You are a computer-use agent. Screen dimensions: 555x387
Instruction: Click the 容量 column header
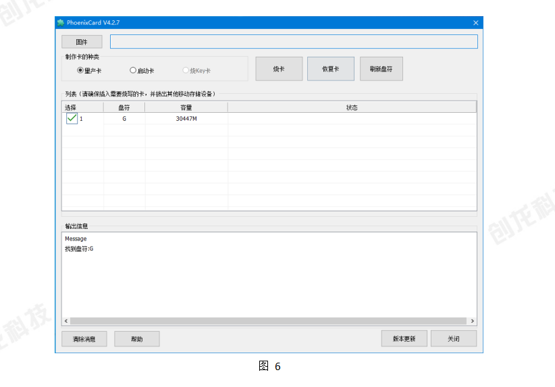point(186,107)
